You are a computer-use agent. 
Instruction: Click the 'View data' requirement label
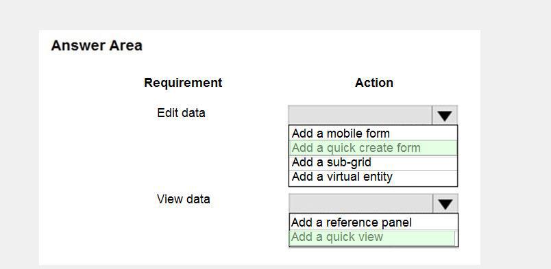[184, 199]
